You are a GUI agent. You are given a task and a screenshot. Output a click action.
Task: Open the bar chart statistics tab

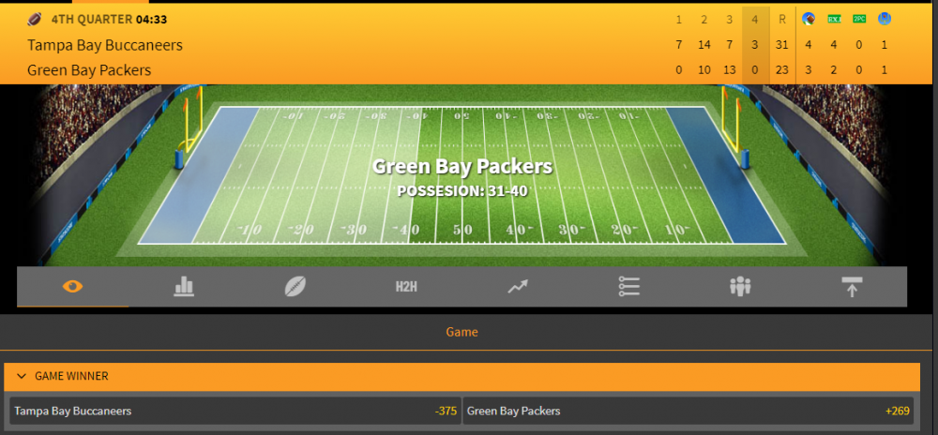point(184,287)
